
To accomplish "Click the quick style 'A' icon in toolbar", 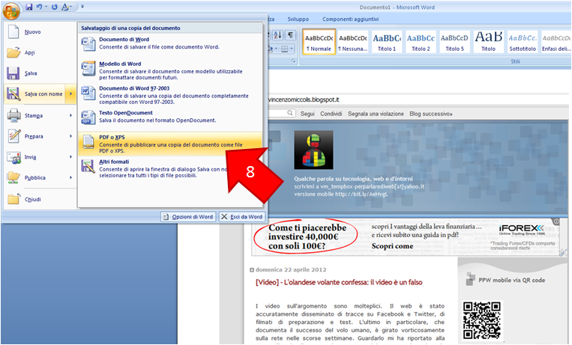I will point(65,7).
